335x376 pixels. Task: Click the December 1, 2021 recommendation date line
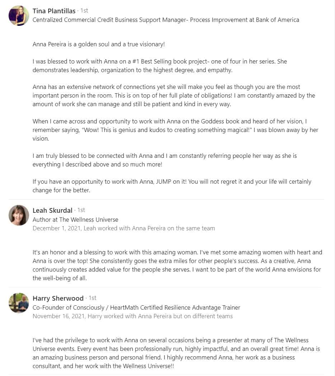[124, 228]
